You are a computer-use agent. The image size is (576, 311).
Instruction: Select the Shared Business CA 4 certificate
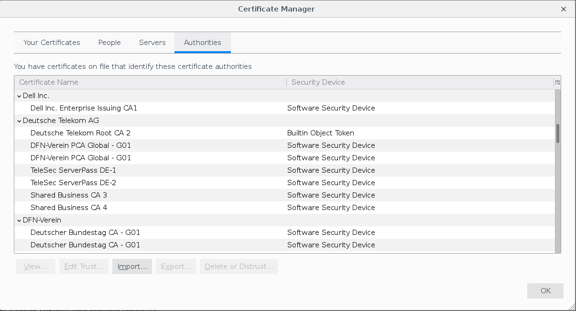pyautogui.click(x=284, y=208)
